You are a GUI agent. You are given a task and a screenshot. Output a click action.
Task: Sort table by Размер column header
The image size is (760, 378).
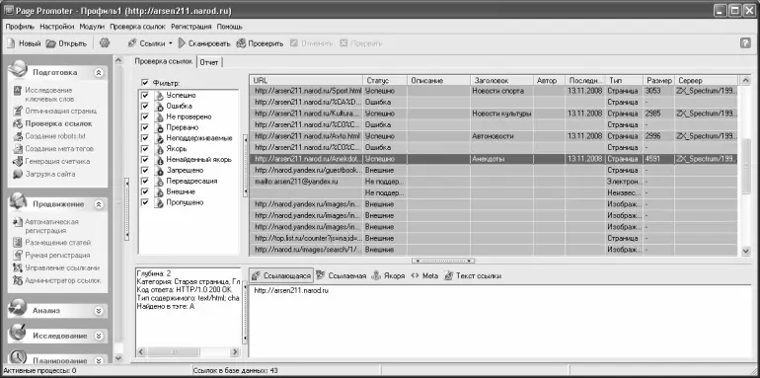click(x=658, y=81)
